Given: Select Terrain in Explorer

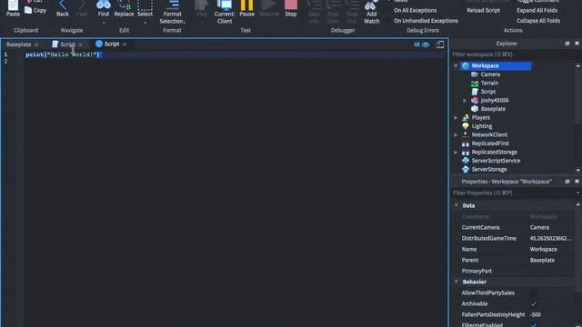Looking at the screenshot, I should pyautogui.click(x=489, y=83).
